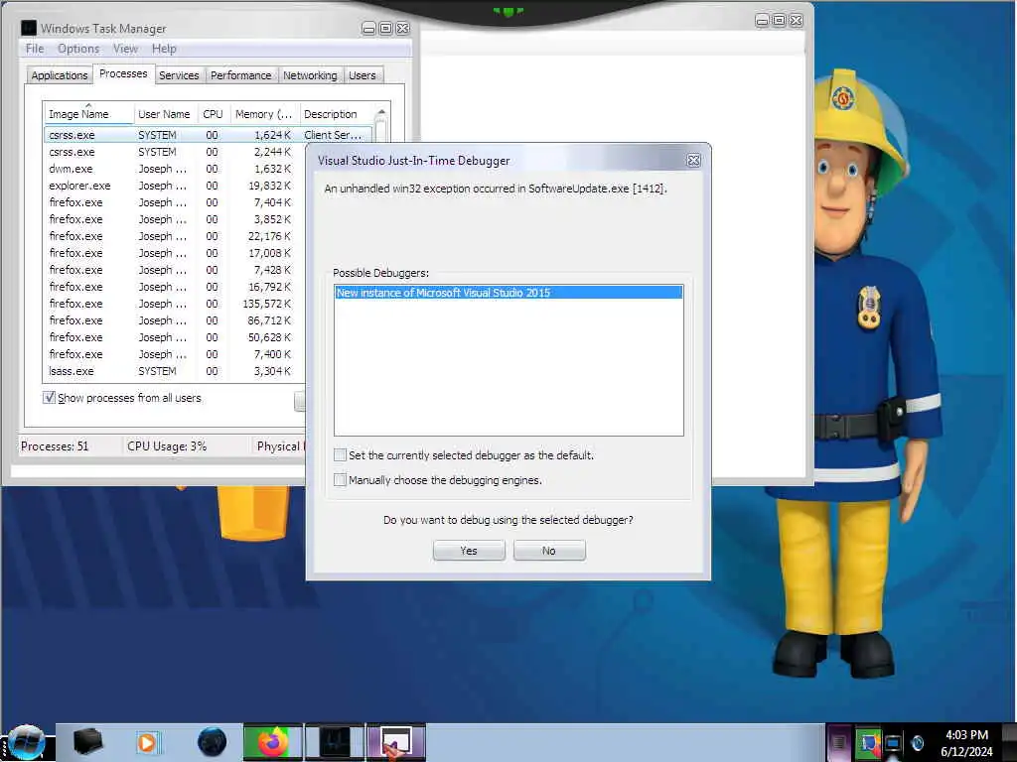Viewport: 1017px width, 762px height.
Task: Open the dark globe taskbar icon
Action: 212,742
